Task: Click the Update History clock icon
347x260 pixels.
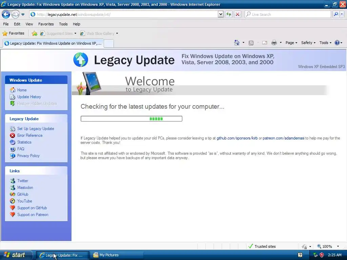Action: click(13, 97)
